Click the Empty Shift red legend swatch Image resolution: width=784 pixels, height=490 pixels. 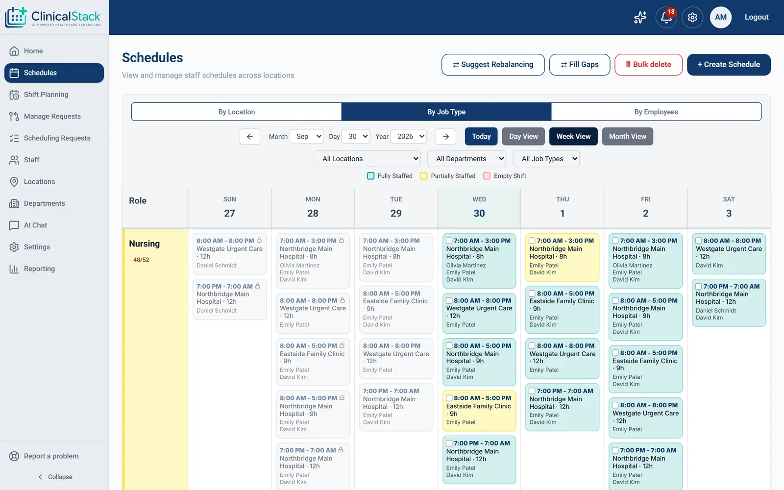487,176
